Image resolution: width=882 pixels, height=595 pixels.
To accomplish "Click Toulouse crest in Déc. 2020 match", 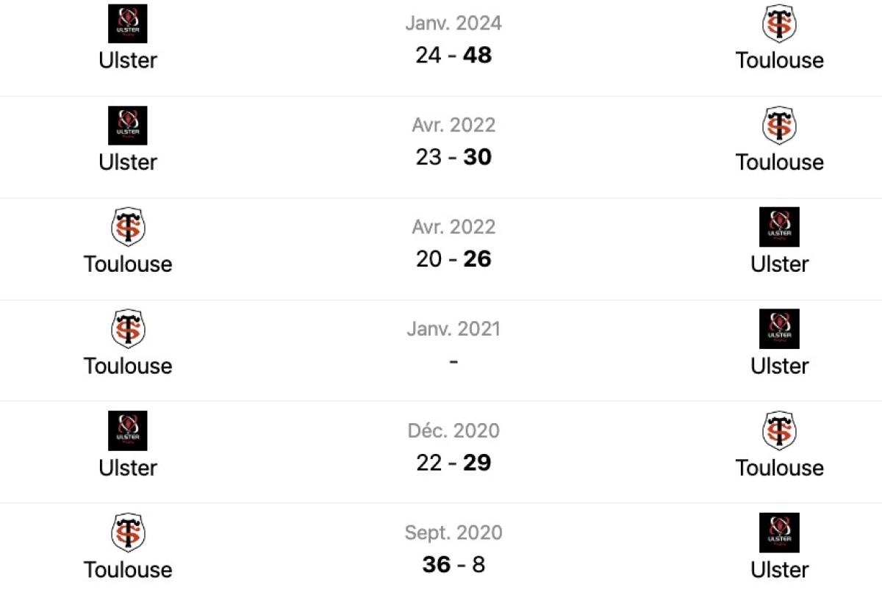I will 779,430.
